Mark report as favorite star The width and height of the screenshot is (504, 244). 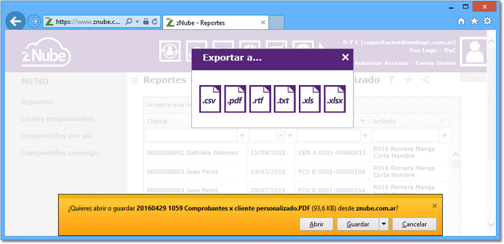pyautogui.click(x=408, y=80)
